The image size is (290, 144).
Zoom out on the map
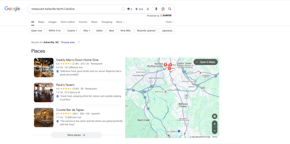click(x=215, y=131)
